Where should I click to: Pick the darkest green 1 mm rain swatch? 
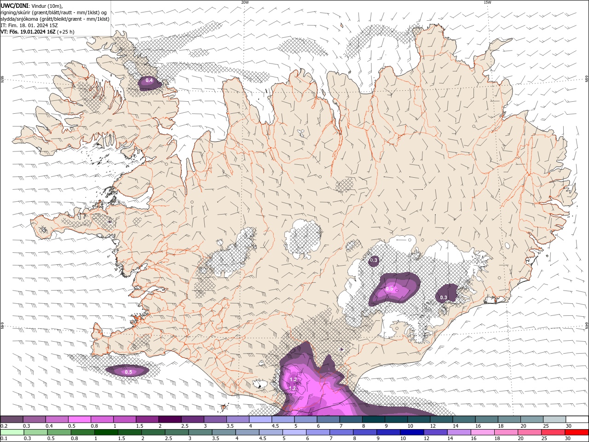pyautogui.click(x=106, y=432)
